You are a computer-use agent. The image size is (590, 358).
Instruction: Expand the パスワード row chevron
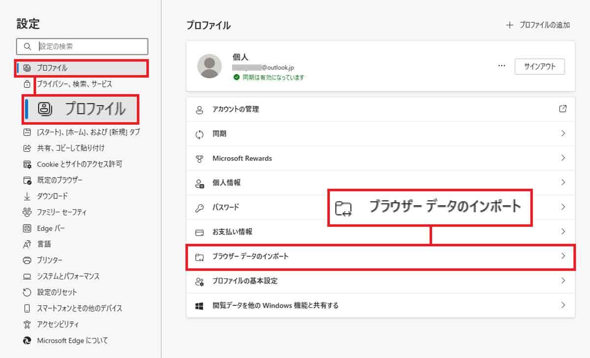pos(563,207)
